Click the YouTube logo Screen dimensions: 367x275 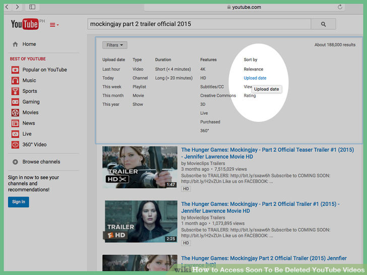[25, 24]
